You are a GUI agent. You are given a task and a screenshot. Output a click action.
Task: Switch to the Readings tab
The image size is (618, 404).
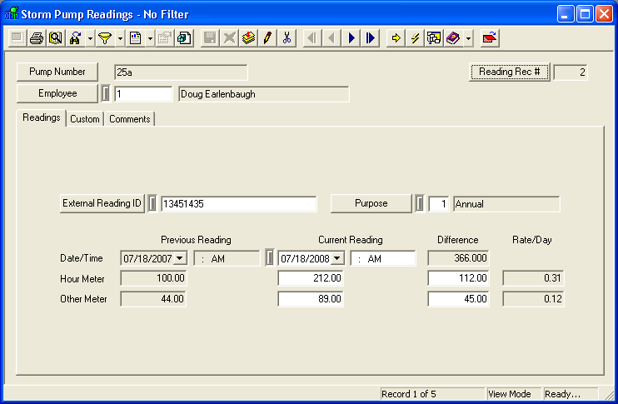[x=42, y=117]
